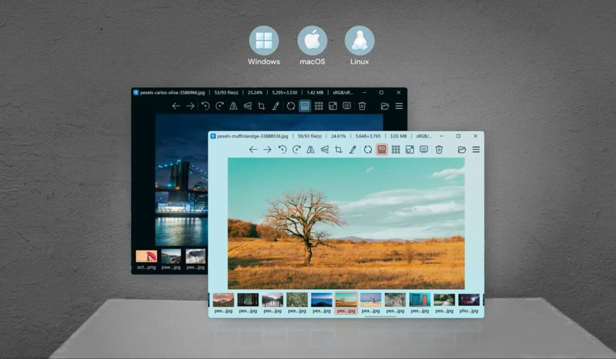Click the thumbnail strip scrollbar in light window
Viewport: 616px width, 359px height.
[380, 316]
